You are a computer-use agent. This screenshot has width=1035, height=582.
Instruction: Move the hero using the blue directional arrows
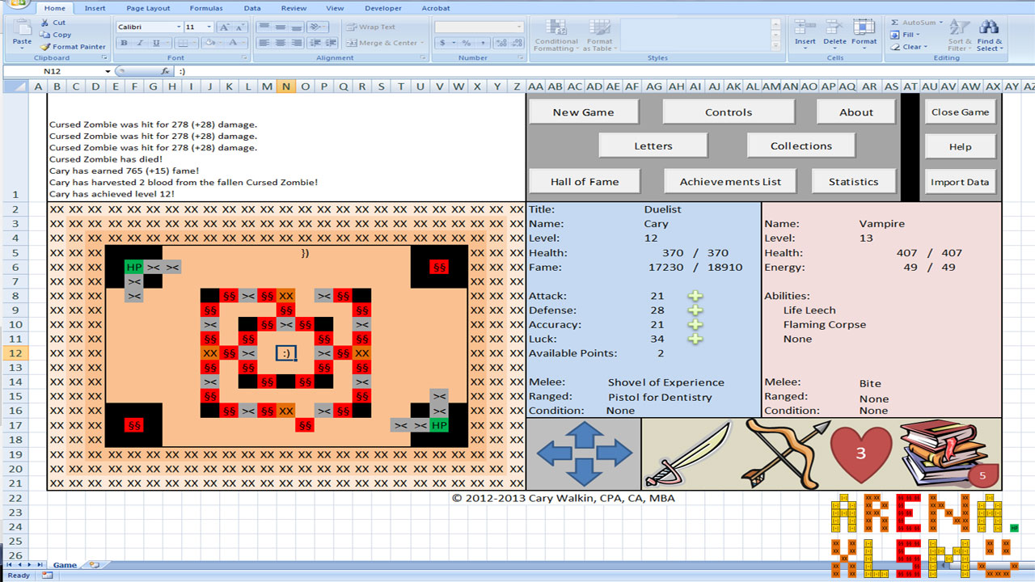(x=584, y=453)
